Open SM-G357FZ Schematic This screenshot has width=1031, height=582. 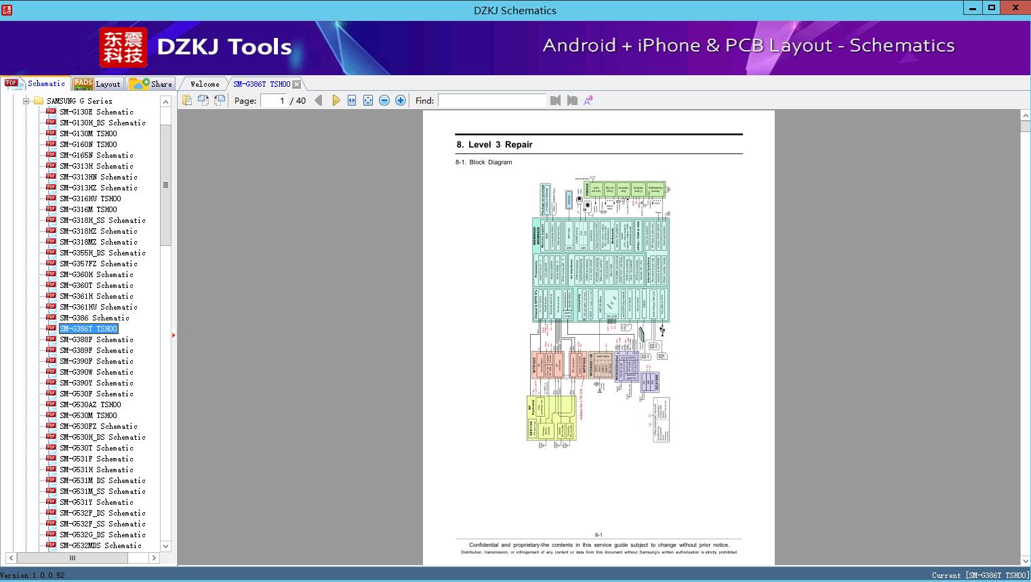pos(98,264)
